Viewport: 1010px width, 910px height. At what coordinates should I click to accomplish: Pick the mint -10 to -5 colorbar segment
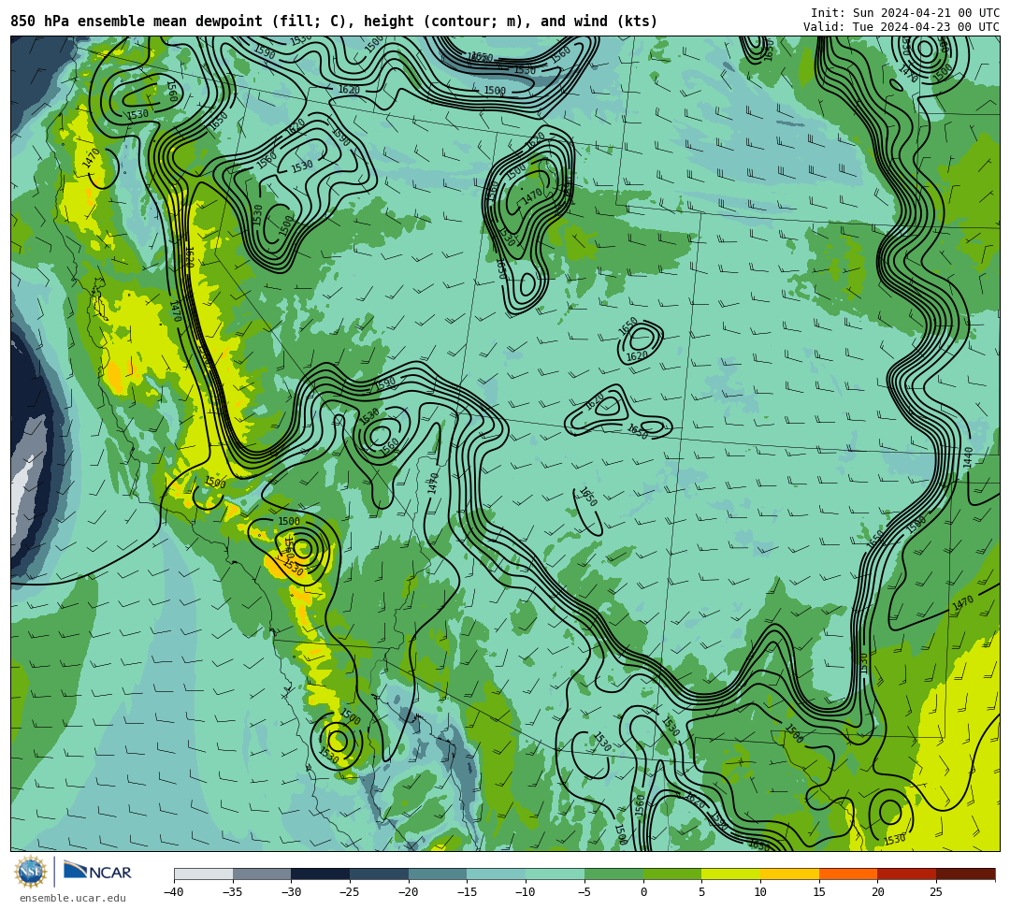pyautogui.click(x=555, y=874)
